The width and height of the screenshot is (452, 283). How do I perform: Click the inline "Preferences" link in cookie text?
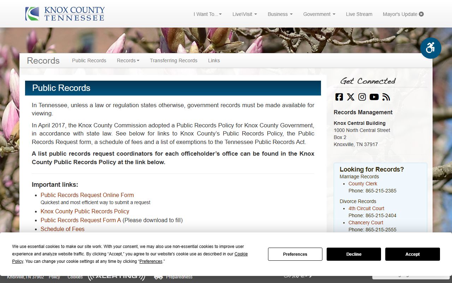point(151,261)
